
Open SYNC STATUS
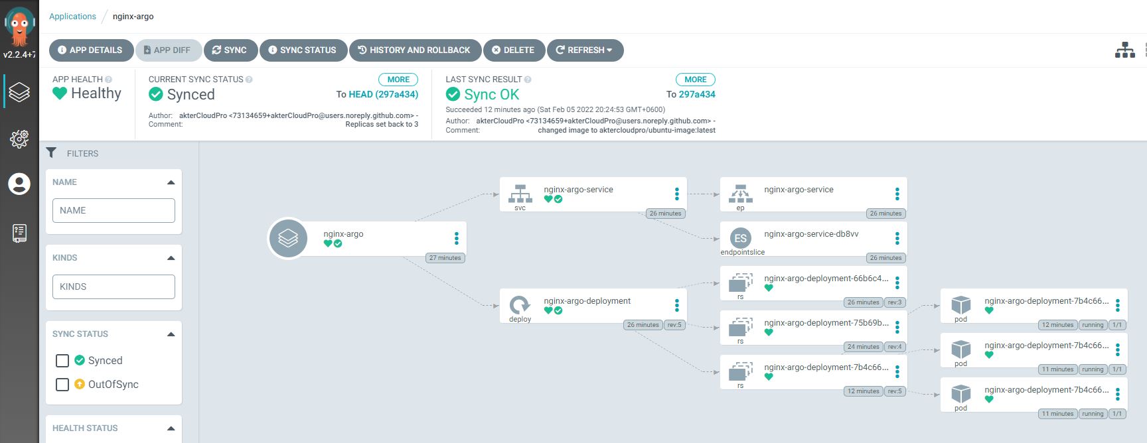[303, 50]
